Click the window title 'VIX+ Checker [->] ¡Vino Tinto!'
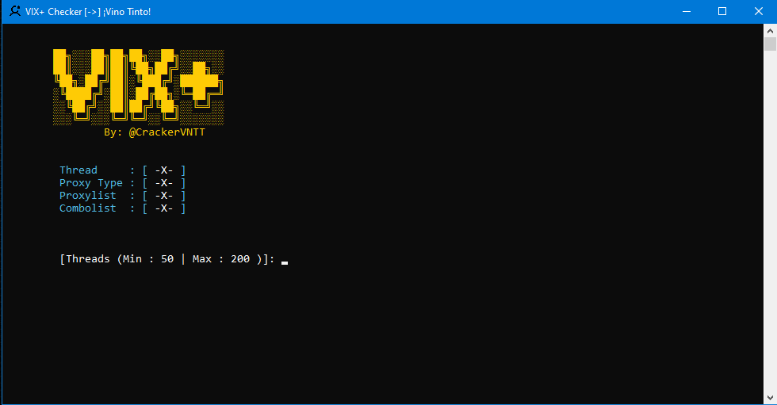The image size is (777, 405). (x=88, y=11)
